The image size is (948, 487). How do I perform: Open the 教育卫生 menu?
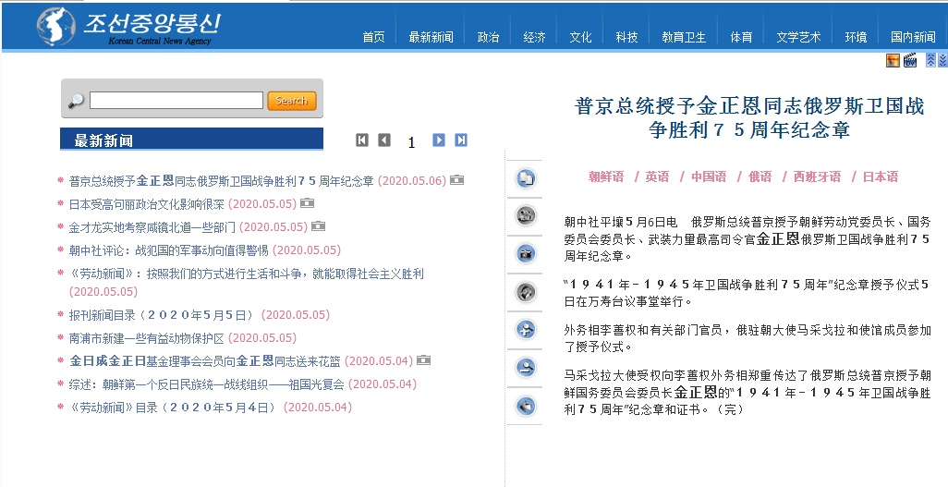(684, 38)
